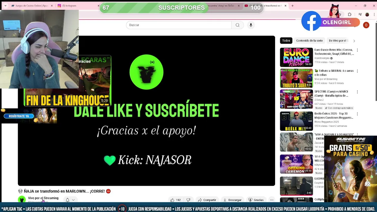Select the De Vivo por el Streaming chip
The width and height of the screenshot is (377, 212).
[x=338, y=41]
